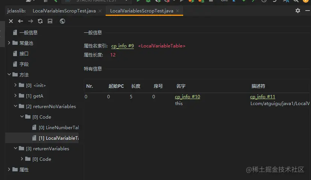This screenshot has width=311, height=180.
Task: Click the file icon beside 一般信息
Action: point(15,32)
